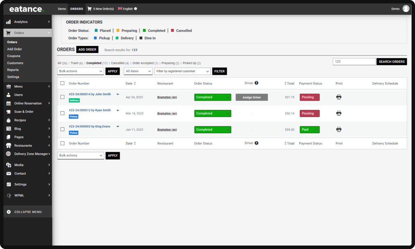The image size is (415, 249).
Task: Click the Pages icon in sidebar
Action: point(8,137)
